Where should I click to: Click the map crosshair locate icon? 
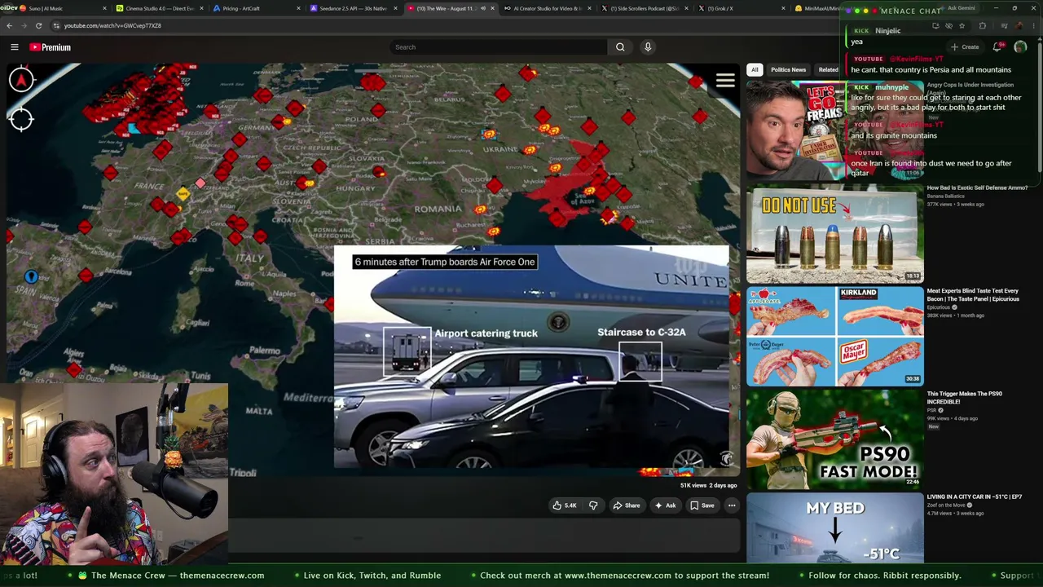coord(21,119)
